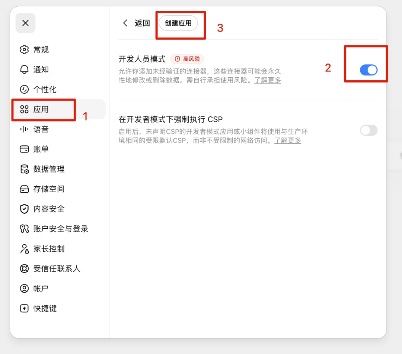The image size is (402, 354).
Task: Click the 账单 card icon
Action: (x=24, y=149)
